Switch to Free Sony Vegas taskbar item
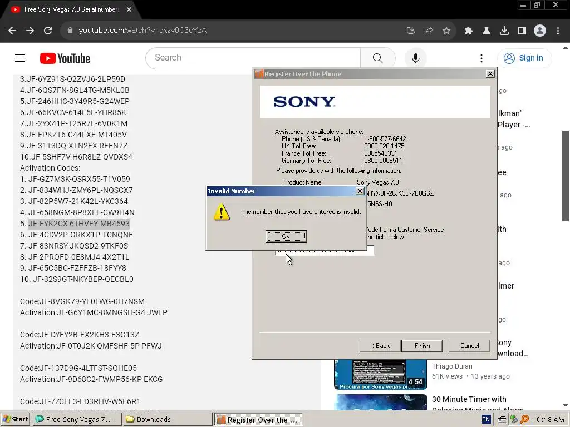This screenshot has width=570, height=427. (x=77, y=419)
